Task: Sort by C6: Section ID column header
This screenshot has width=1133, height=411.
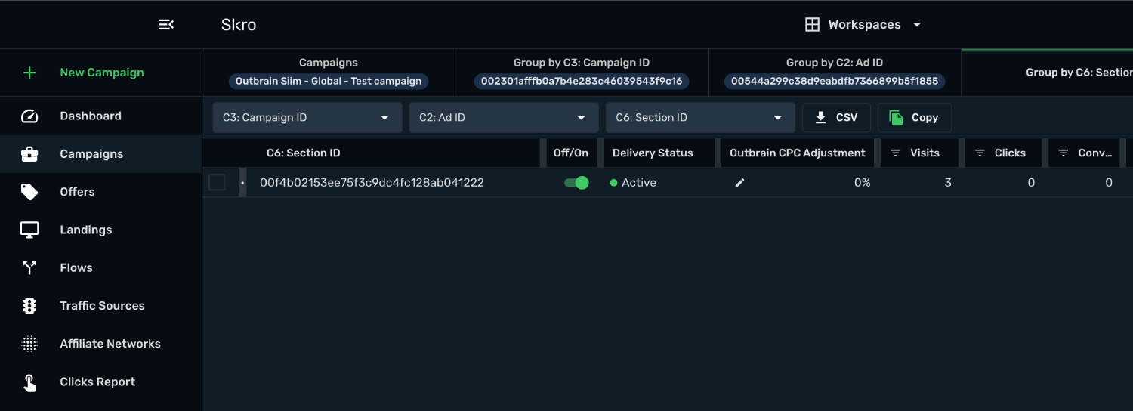Action: click(304, 153)
